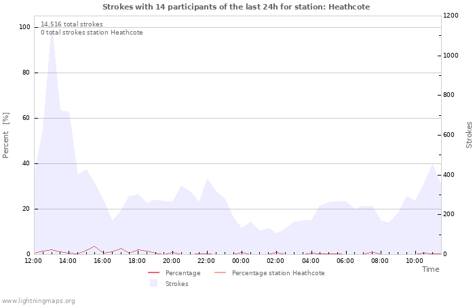
Task: Click the rotated 'Strokes' right axis label
Action: (469, 135)
